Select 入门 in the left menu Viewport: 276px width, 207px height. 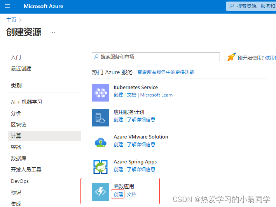coord(16,57)
